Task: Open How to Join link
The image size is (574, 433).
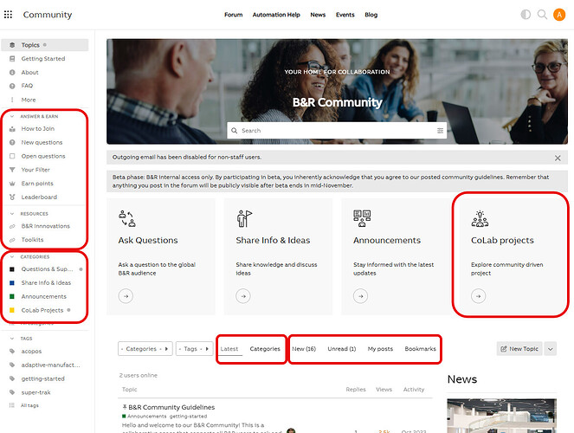Action: (x=38, y=129)
